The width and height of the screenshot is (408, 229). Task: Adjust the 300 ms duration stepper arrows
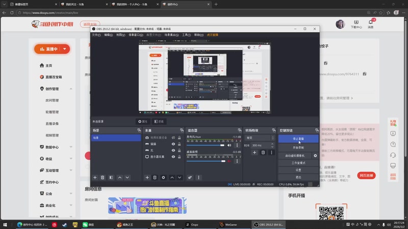pyautogui.click(x=272, y=146)
